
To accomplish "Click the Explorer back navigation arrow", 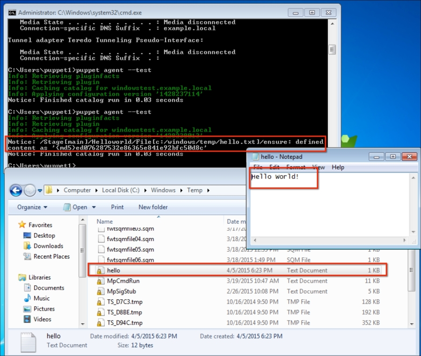I will point(15,190).
